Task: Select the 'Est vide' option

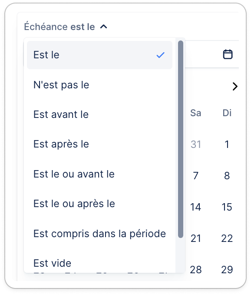Action: click(x=99, y=263)
